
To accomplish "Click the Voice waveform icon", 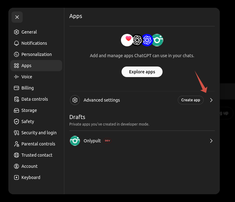I will pyautogui.click(x=16, y=77).
